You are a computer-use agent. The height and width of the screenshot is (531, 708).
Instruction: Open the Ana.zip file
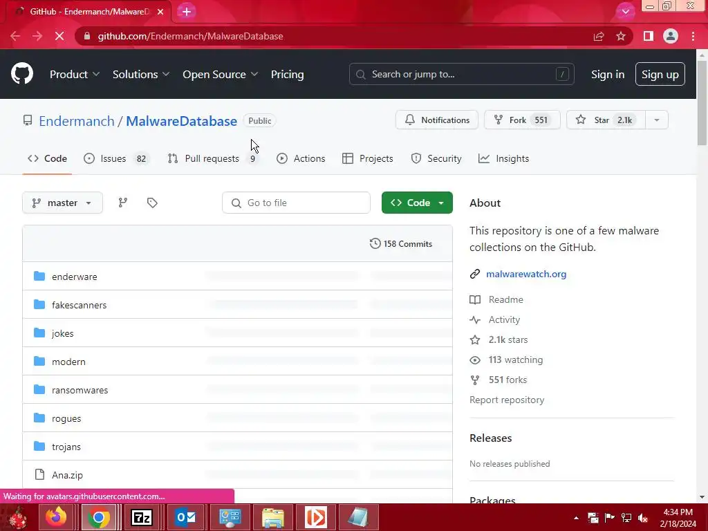pos(67,476)
